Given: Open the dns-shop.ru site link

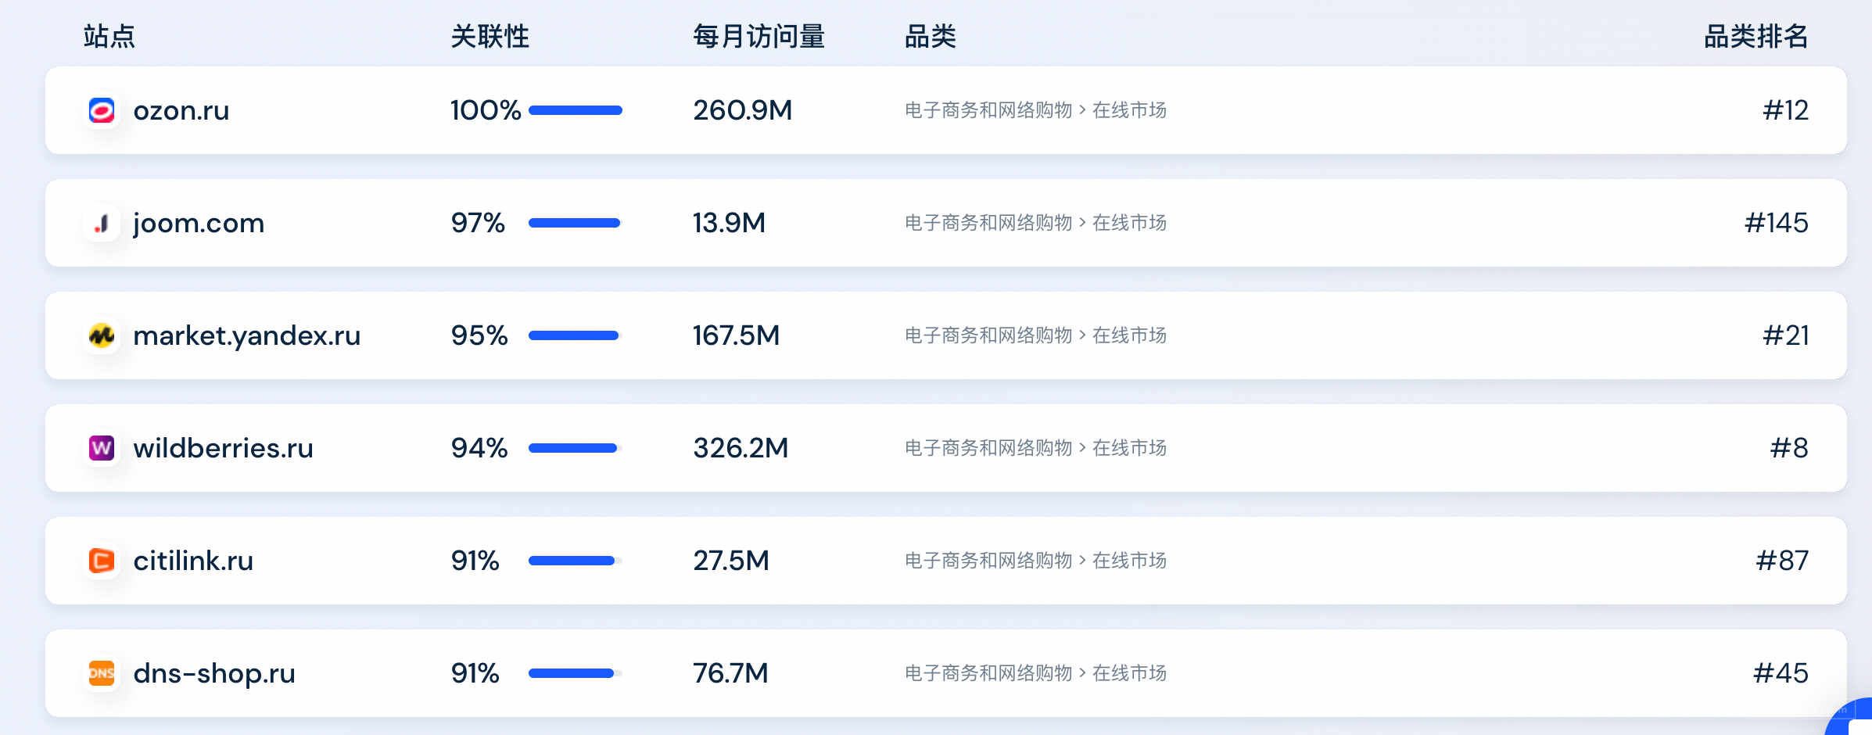Looking at the screenshot, I should point(214,673).
